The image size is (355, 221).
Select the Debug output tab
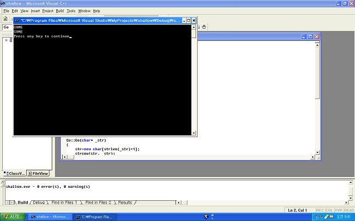(38, 202)
